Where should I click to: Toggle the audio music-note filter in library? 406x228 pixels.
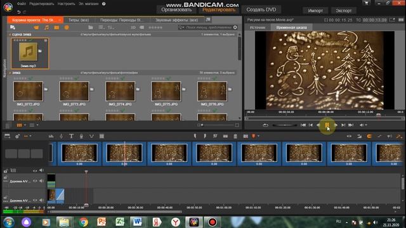point(46,27)
